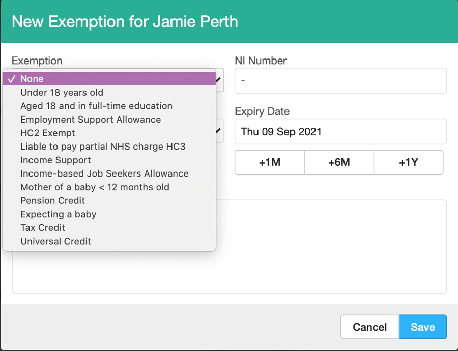Click the NI Number input field
The width and height of the screenshot is (458, 351).
(x=340, y=81)
